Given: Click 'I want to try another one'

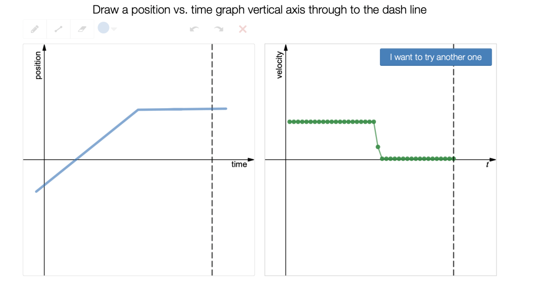Looking at the screenshot, I should (x=435, y=57).
